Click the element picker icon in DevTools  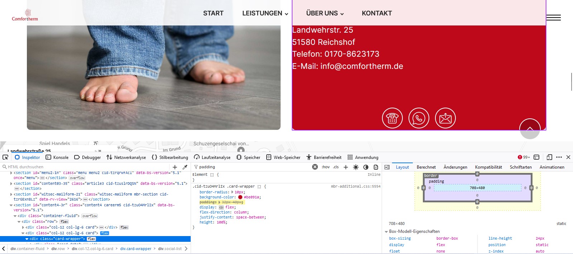coord(5,157)
